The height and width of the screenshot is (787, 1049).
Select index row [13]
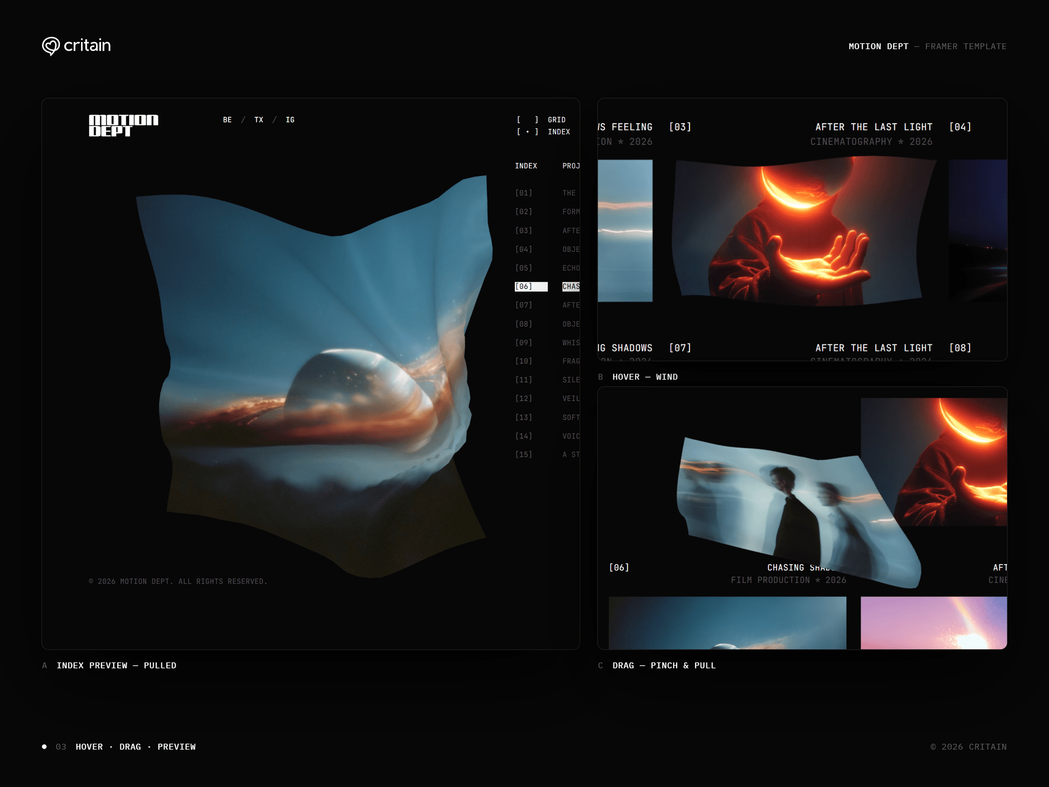pos(547,418)
